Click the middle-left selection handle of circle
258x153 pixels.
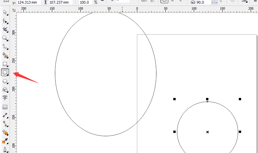coord(174,132)
